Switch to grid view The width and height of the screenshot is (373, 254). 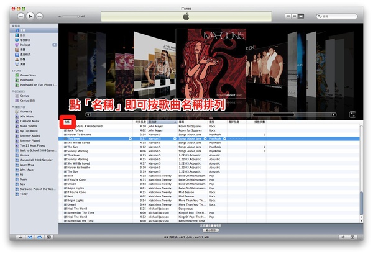295,16
